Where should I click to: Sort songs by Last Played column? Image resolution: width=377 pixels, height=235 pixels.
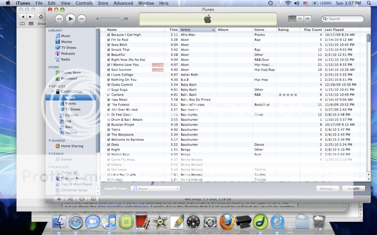point(341,30)
